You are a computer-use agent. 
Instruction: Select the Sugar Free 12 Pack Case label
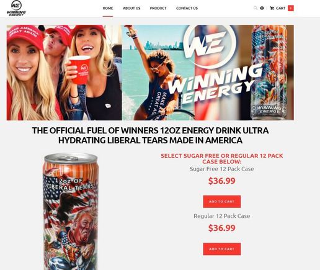coord(222,169)
